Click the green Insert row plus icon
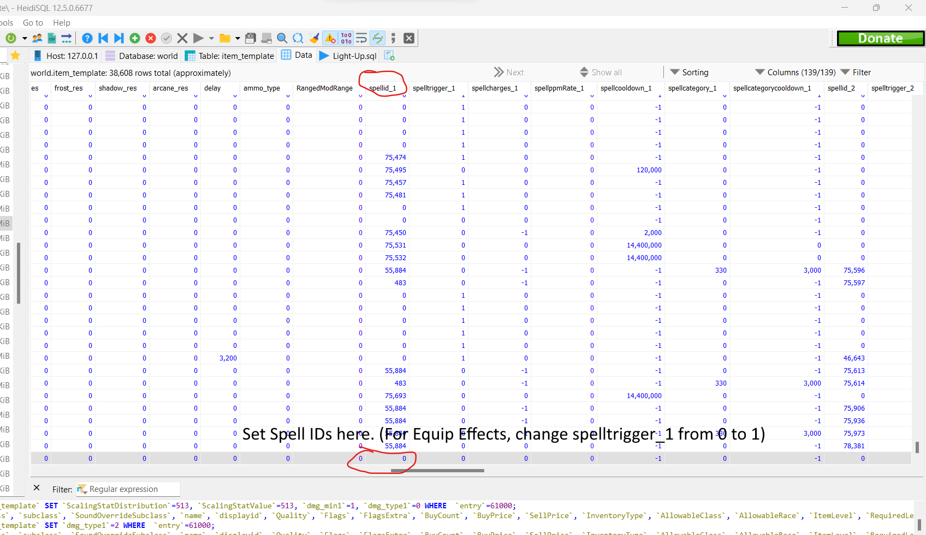The width and height of the screenshot is (926, 535). (135, 38)
